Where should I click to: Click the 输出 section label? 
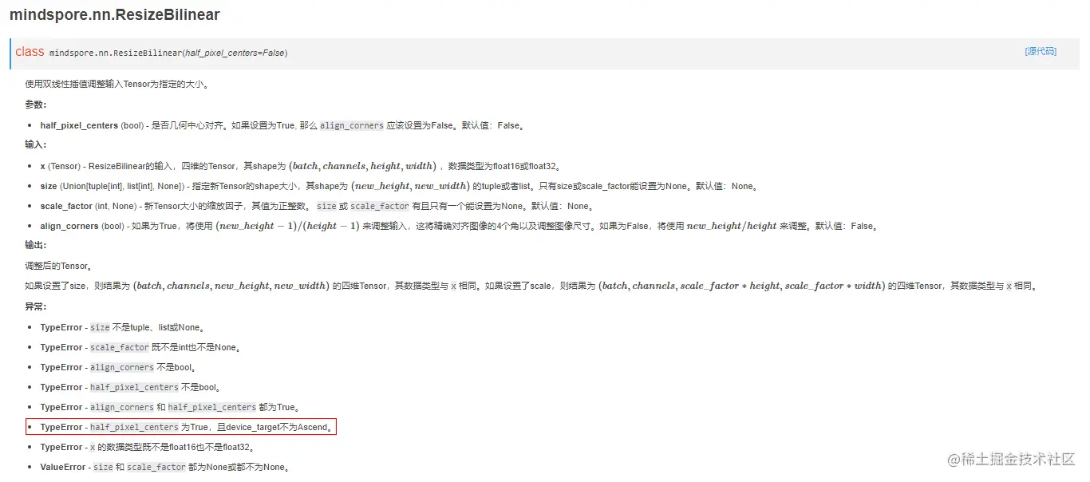point(36,245)
